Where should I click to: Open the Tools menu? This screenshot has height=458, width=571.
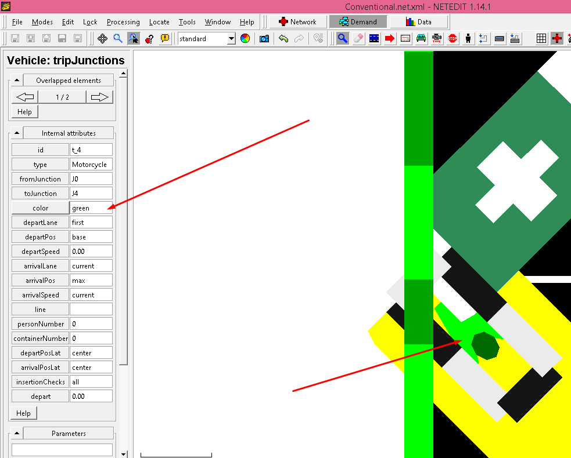click(187, 22)
